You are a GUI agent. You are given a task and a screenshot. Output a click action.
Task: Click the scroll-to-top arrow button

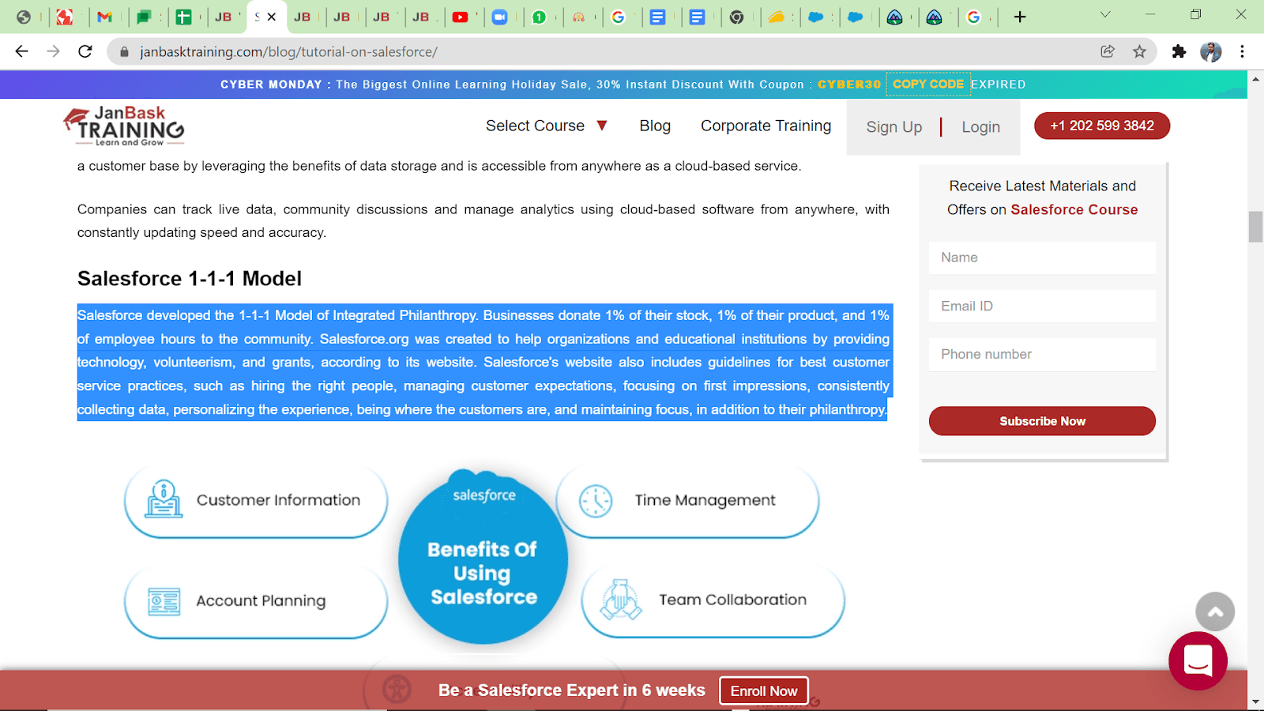click(x=1215, y=611)
